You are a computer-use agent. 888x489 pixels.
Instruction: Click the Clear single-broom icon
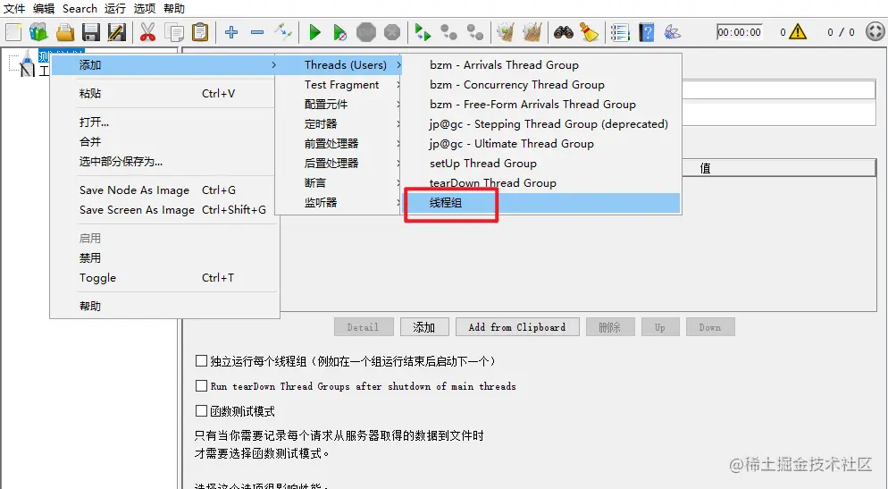tap(505, 32)
